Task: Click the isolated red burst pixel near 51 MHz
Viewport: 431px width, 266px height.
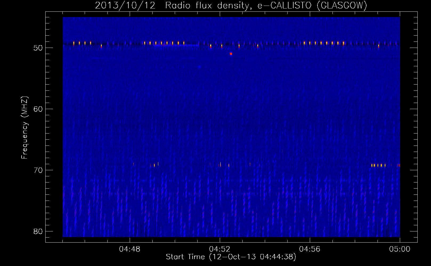Action: 231,54
